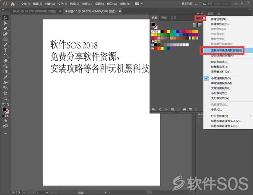Click status bar play arrow next to 选择
This screenshot has width=253, height=195.
(x=105, y=192)
